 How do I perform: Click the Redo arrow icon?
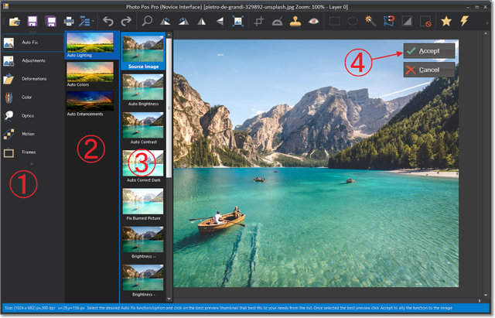click(x=126, y=22)
